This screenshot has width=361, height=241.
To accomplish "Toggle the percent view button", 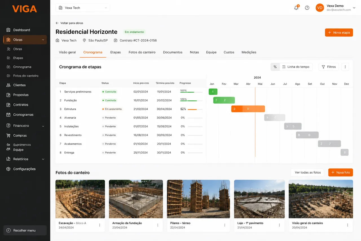I will (x=275, y=67).
